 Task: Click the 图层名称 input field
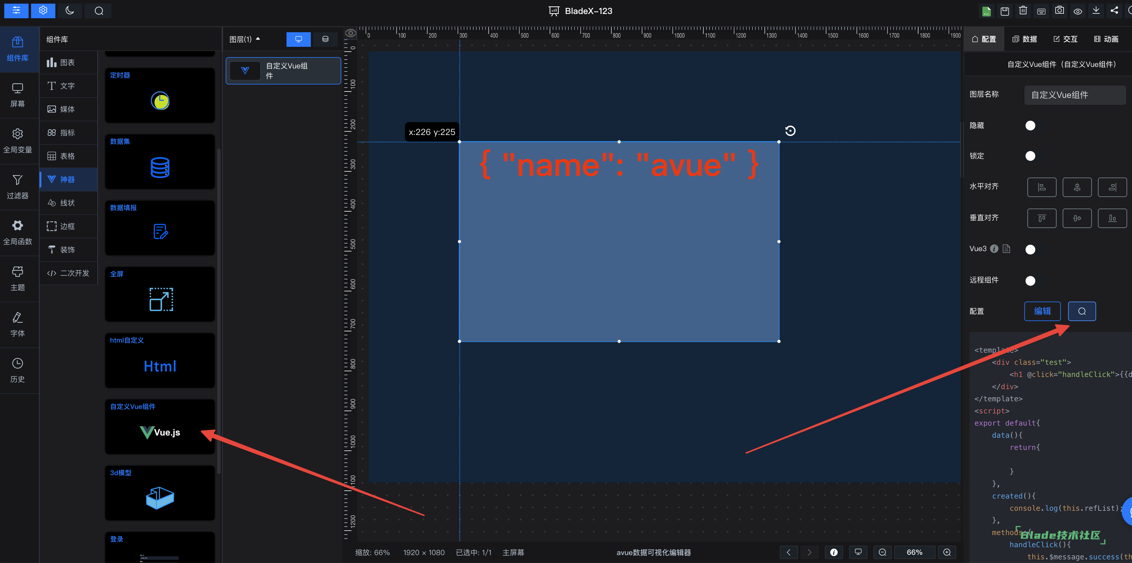[x=1075, y=95]
